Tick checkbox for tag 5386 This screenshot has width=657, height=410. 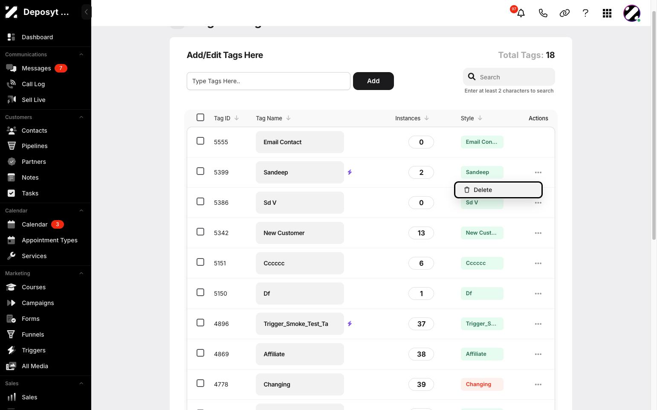point(200,201)
